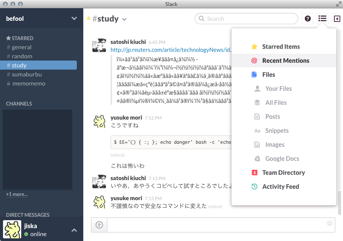343x241 pixels.
Task: Choose Your Files submenu item
Action: tap(284, 89)
